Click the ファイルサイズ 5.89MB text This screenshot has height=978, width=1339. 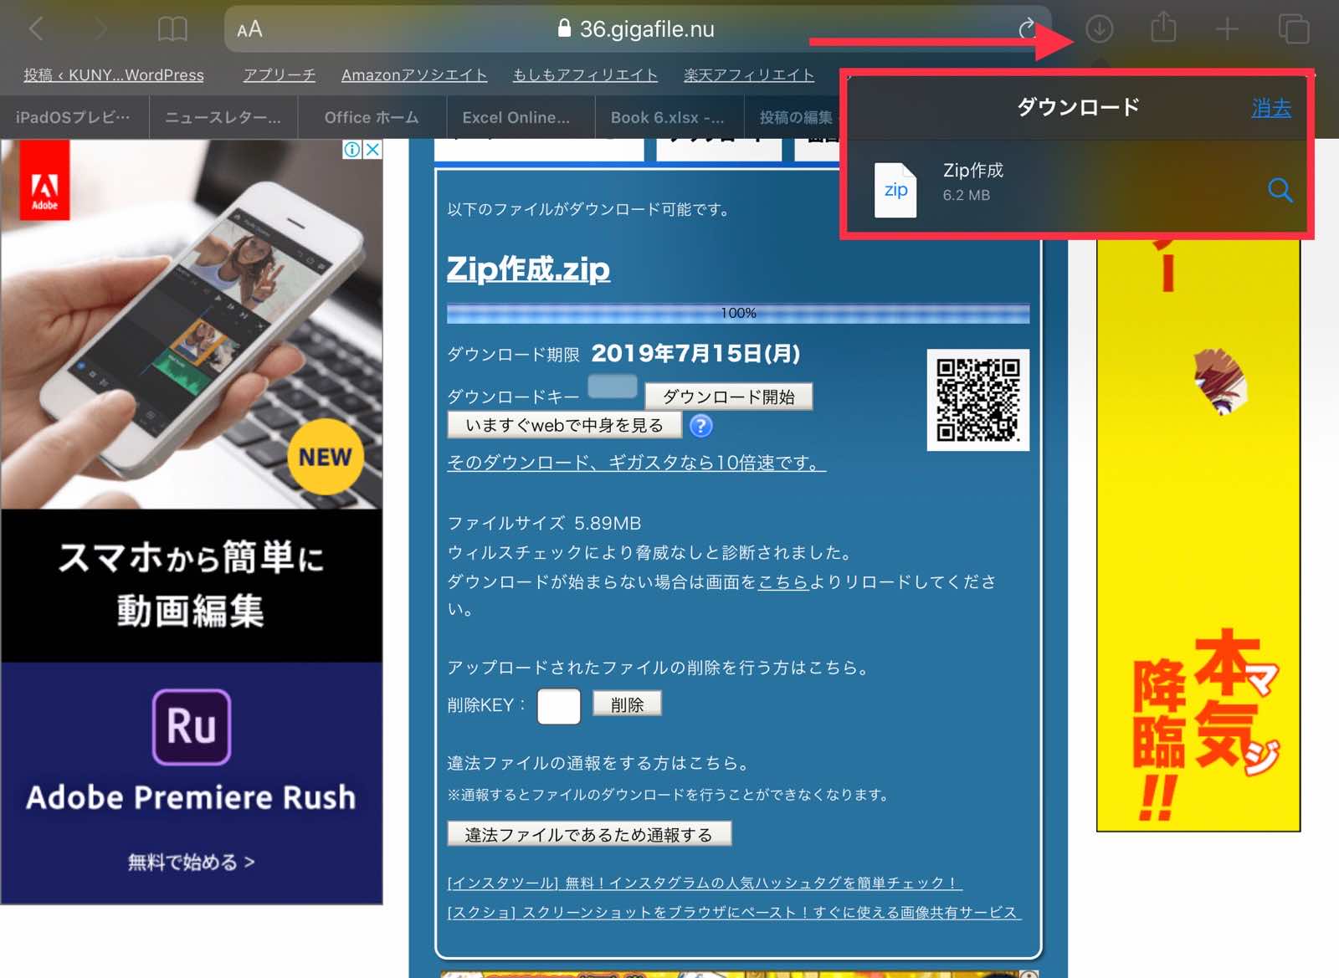click(x=544, y=523)
